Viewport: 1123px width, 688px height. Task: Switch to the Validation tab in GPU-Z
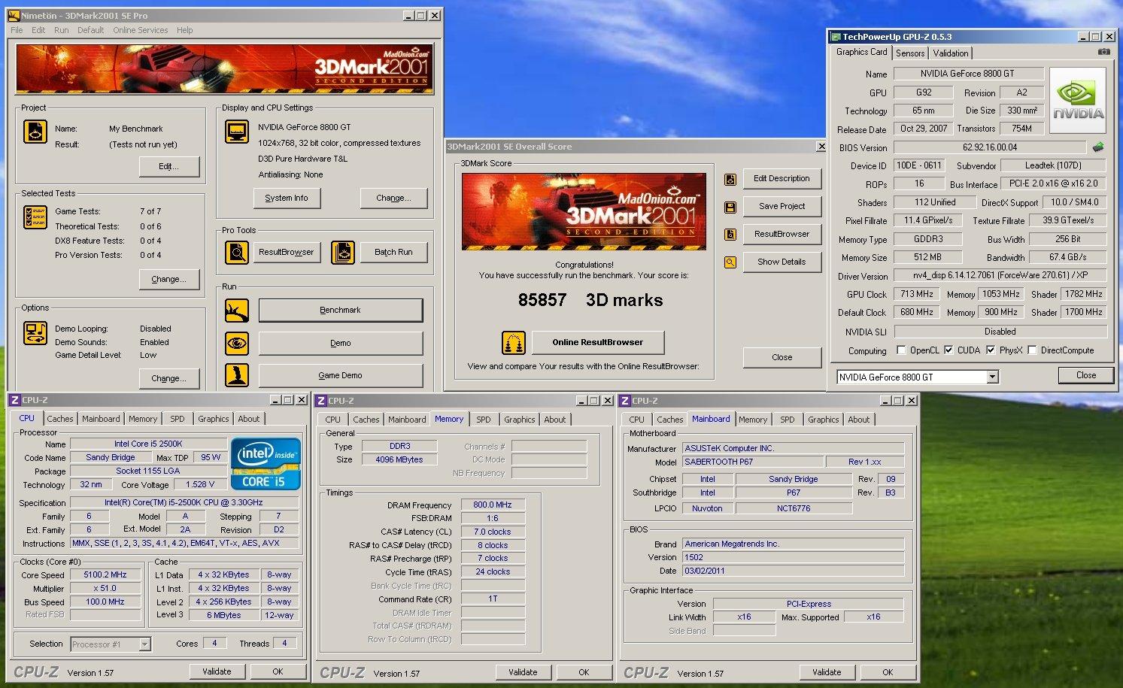pos(951,53)
